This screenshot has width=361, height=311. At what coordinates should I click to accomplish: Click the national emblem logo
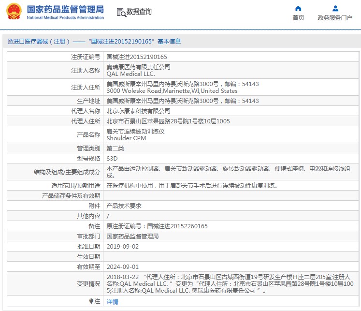click(14, 11)
